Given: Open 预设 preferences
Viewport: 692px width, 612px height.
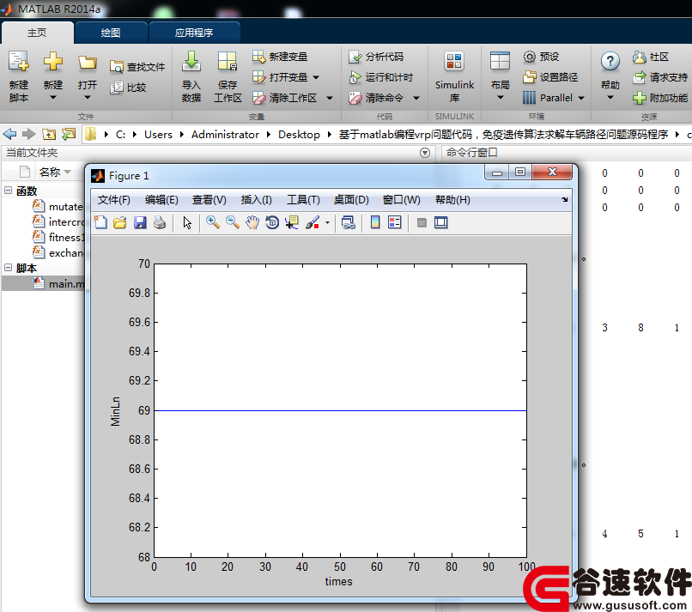Looking at the screenshot, I should tap(541, 57).
